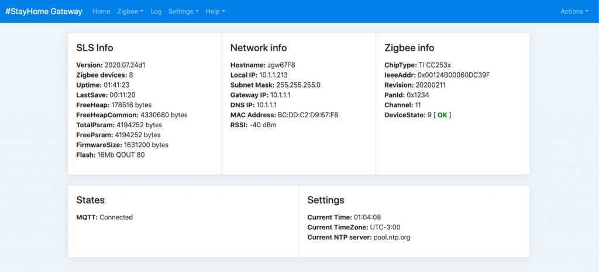
Task: Expand the Zigbee dropdown menu
Action: tap(130, 11)
